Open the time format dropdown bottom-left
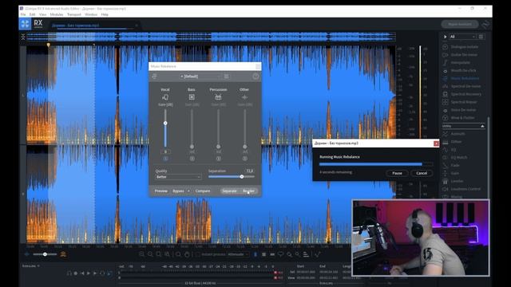511x287 pixels. click(x=31, y=265)
